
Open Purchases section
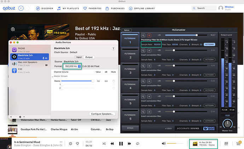point(115,8)
